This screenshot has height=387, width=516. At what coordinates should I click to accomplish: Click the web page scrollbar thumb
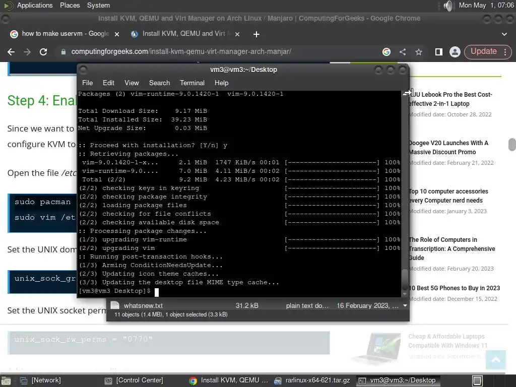[512, 145]
